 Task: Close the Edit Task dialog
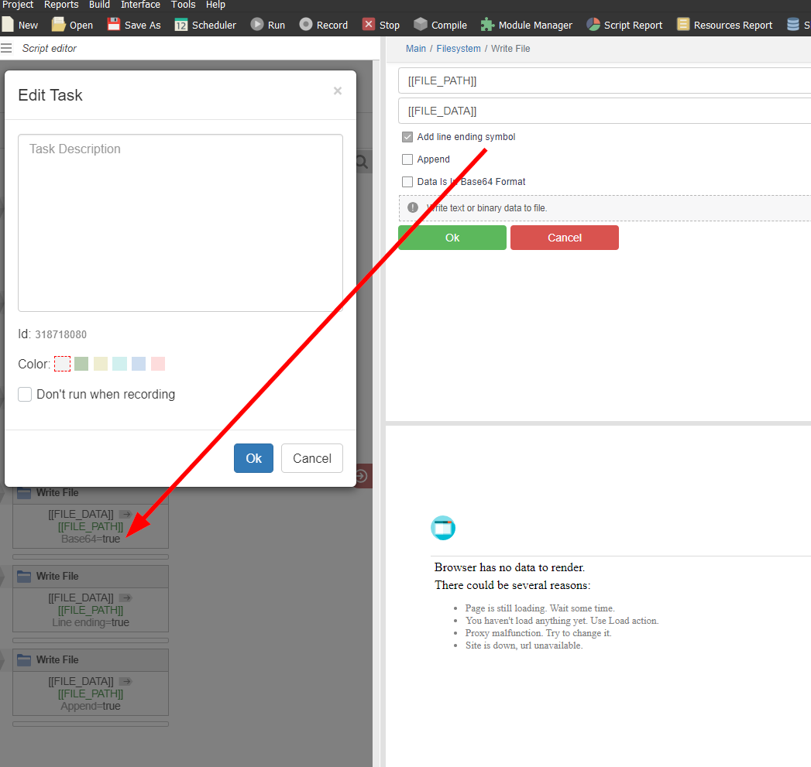(x=337, y=91)
